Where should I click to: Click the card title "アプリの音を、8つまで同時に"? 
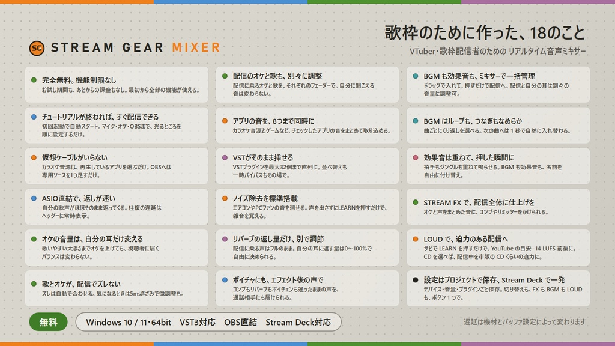coord(273,121)
